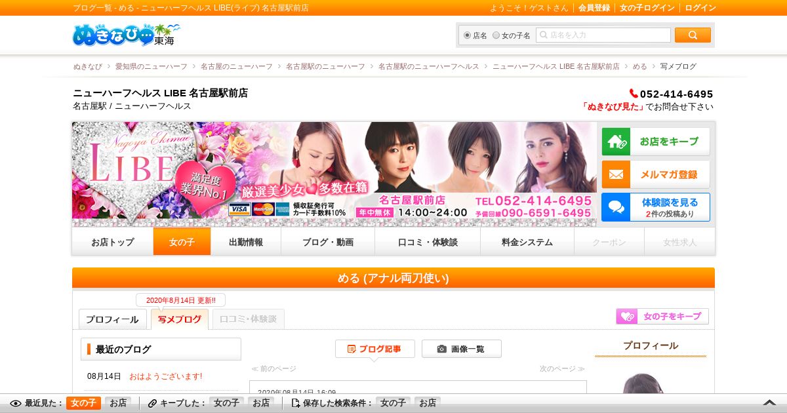This screenshot has width=787, height=413.
Task: Open ニューハーフヘルス LIBE 名古屋駅前店 breadcrumb
Action: [x=556, y=66]
